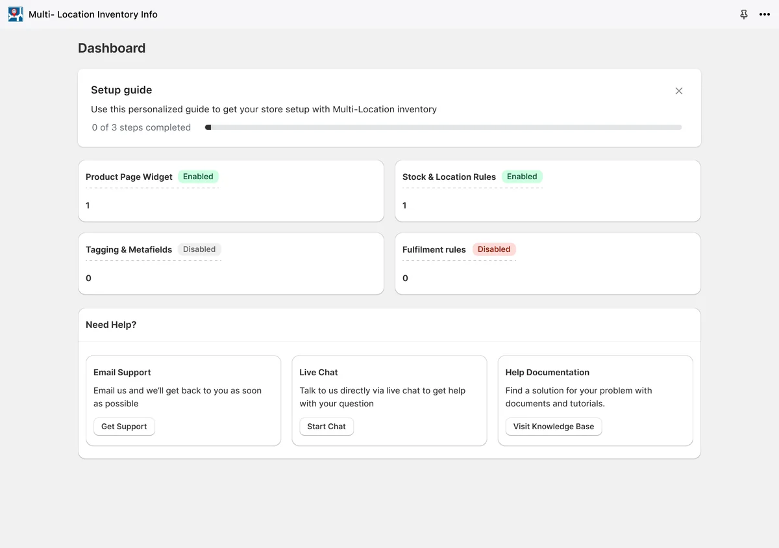The width and height of the screenshot is (779, 548).
Task: Click the Need Help? section heading
Action: [111, 325]
